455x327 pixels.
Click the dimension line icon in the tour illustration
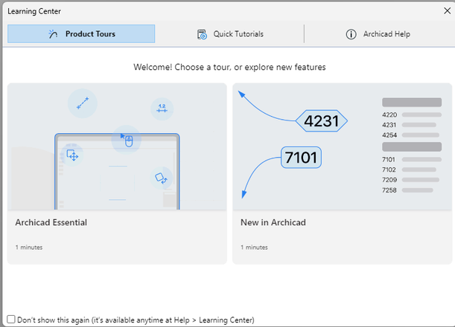tap(82, 103)
